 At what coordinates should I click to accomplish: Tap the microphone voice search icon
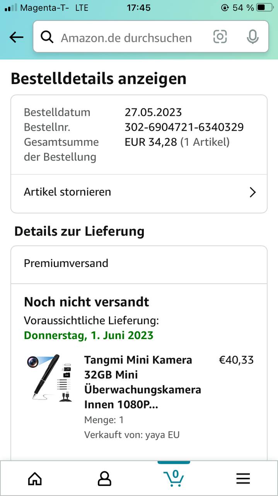pos(252,37)
